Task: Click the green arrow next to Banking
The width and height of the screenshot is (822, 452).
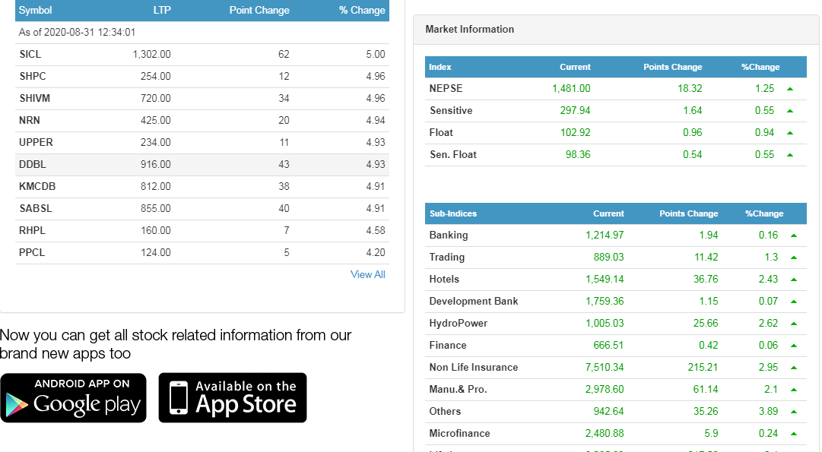Action: (x=793, y=235)
